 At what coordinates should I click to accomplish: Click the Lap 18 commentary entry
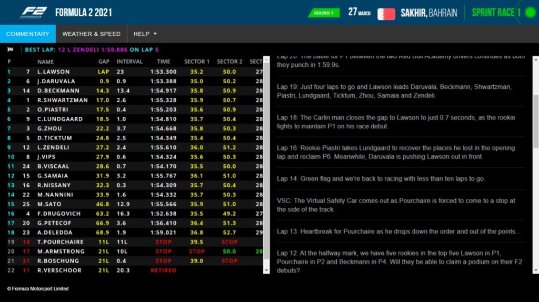[x=396, y=122]
